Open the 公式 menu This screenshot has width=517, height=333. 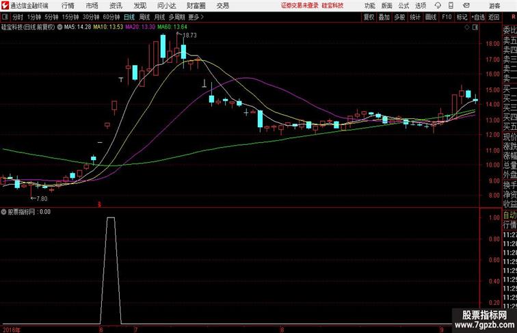click(403, 5)
